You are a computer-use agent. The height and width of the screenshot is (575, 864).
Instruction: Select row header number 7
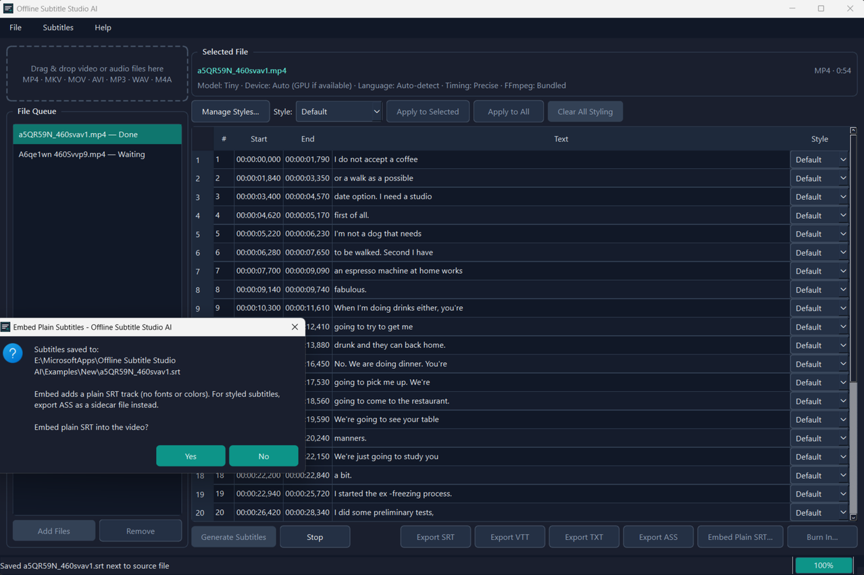198,271
